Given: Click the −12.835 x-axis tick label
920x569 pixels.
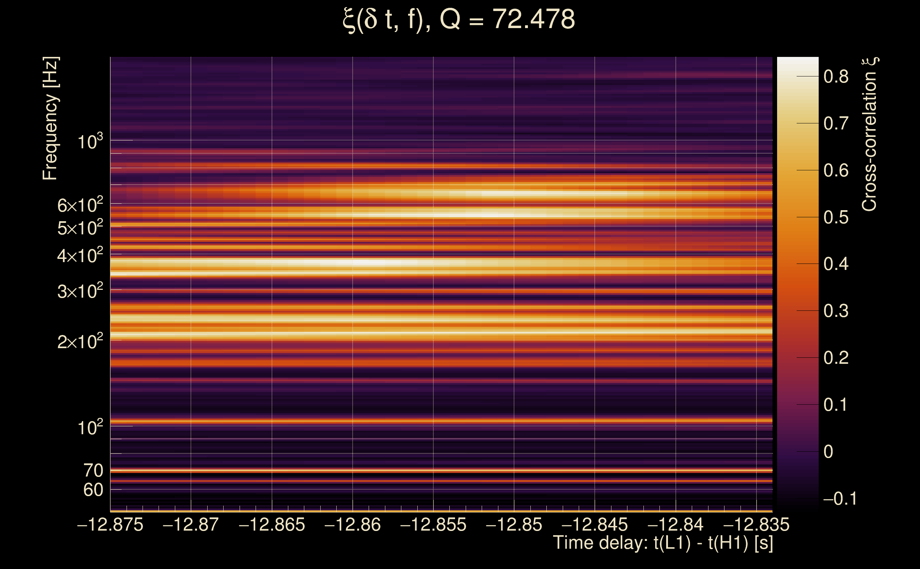Looking at the screenshot, I should tap(756, 525).
